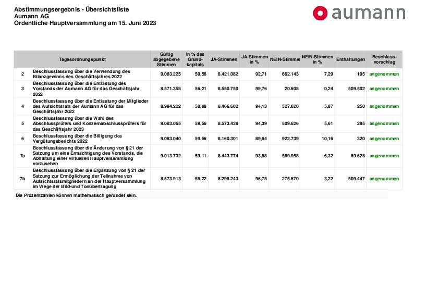Click the percentage '94,39'

click(261, 123)
